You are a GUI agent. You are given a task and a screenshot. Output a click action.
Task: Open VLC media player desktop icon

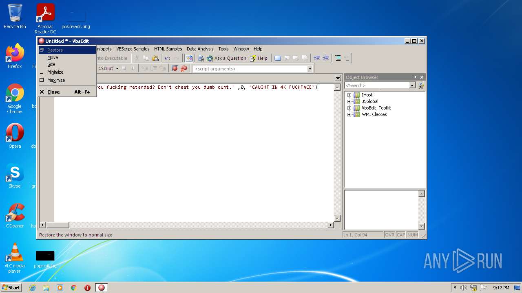15,258
